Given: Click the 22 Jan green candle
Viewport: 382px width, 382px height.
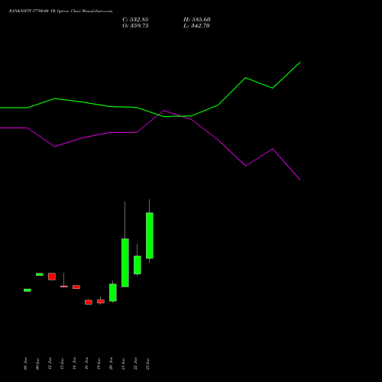Looking at the screenshot, I should (x=138, y=265).
